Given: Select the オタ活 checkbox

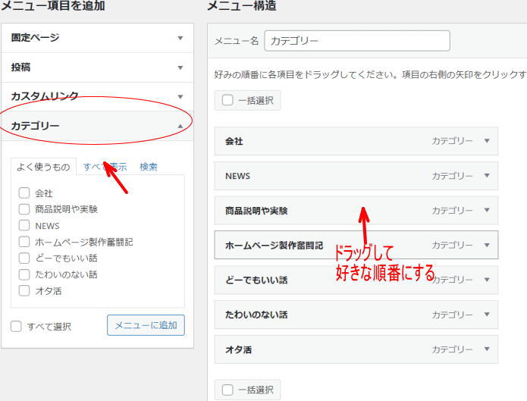Looking at the screenshot, I should click(x=25, y=290).
